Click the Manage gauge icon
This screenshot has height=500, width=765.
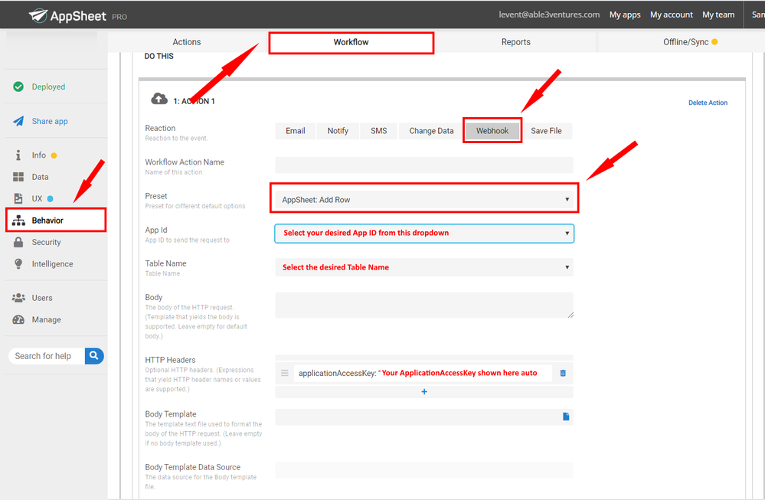tap(18, 319)
